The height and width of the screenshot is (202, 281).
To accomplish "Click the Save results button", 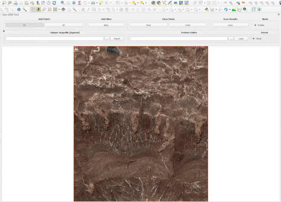I will click(230, 25).
